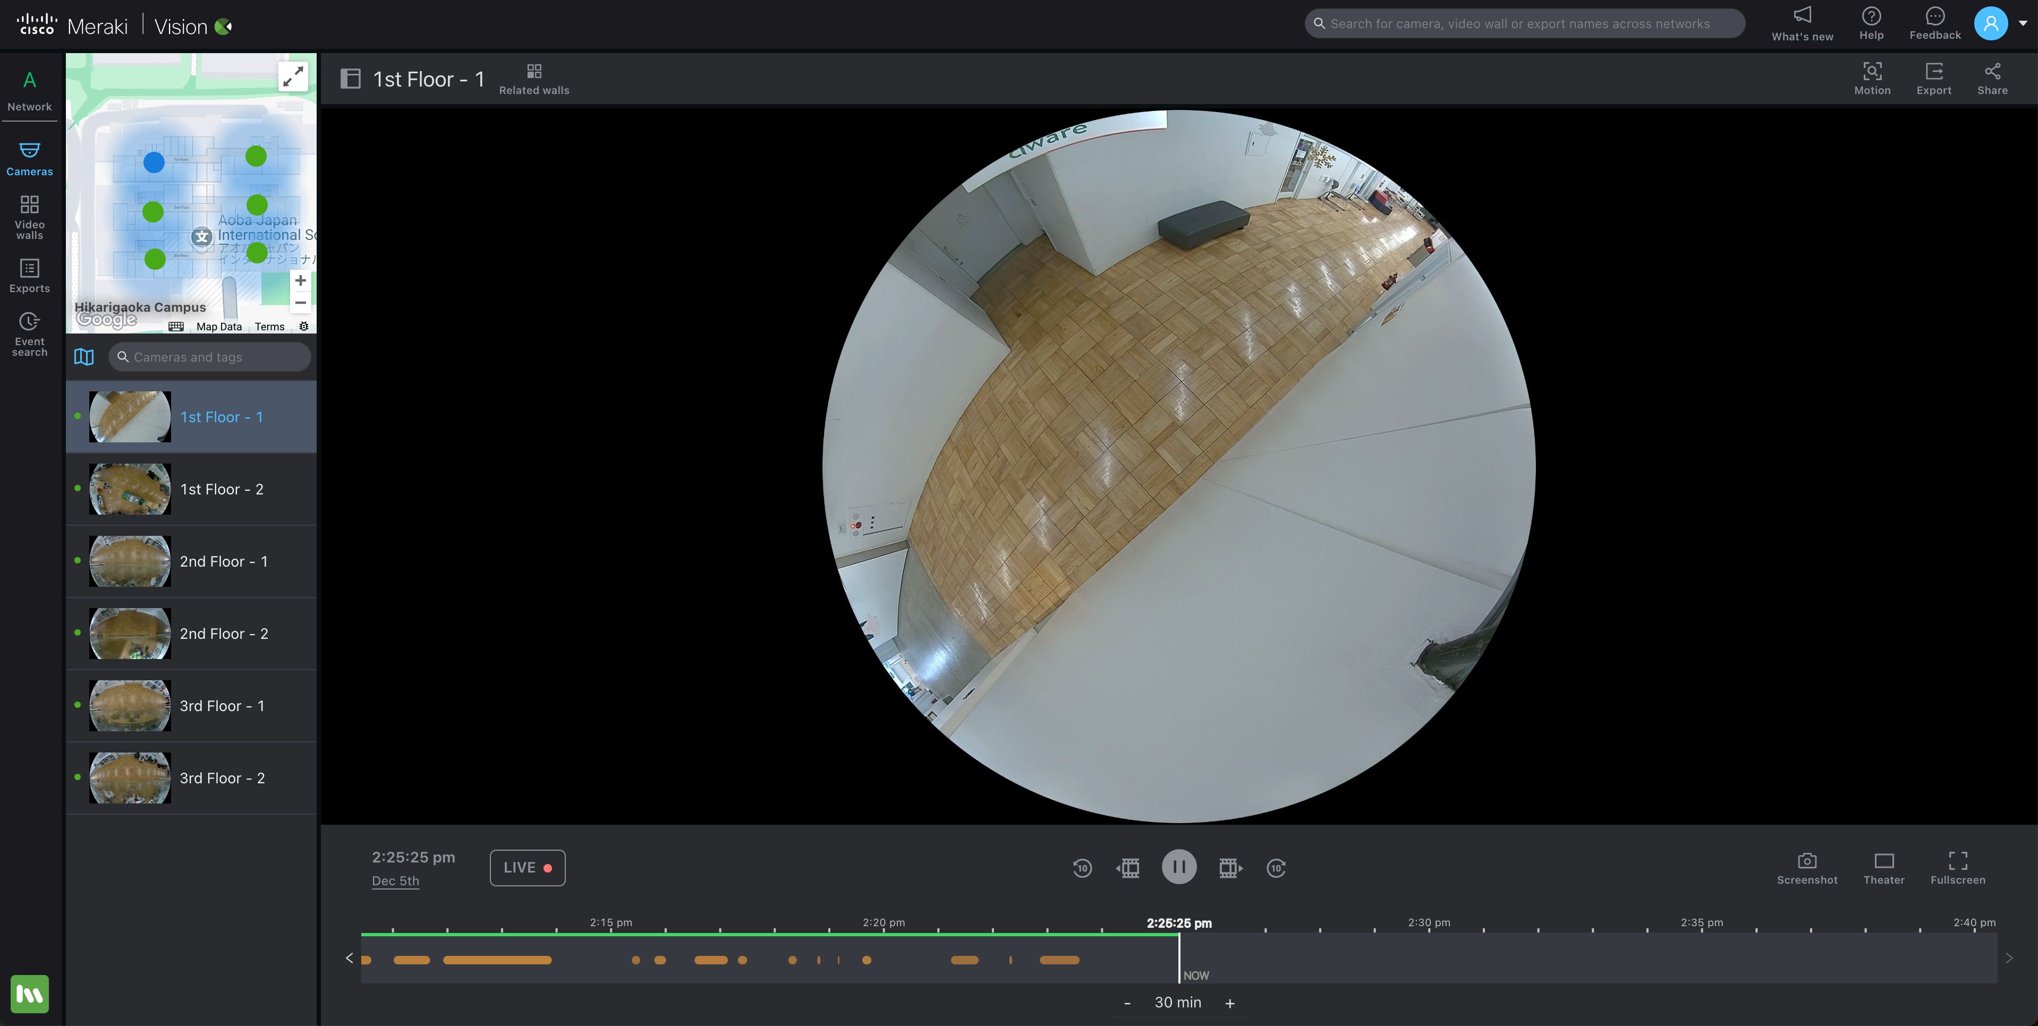Image resolution: width=2038 pixels, height=1026 pixels.
Task: Go to the Video walls section
Action: [x=29, y=216]
